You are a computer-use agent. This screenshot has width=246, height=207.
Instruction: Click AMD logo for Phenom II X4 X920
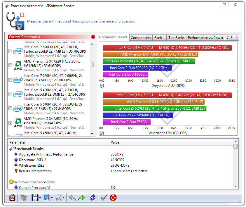(x=18, y=65)
